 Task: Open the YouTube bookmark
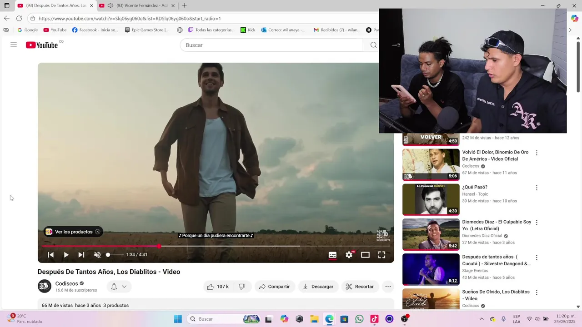pos(55,30)
